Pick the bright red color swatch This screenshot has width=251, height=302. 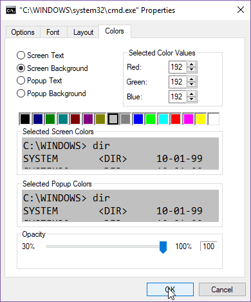pyautogui.click(x=176, y=119)
